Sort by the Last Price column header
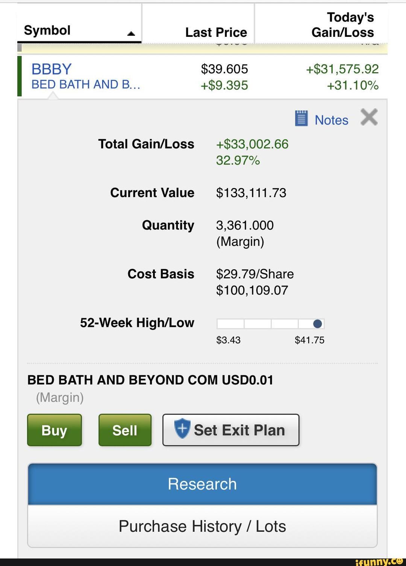The image size is (406, 566). click(216, 32)
